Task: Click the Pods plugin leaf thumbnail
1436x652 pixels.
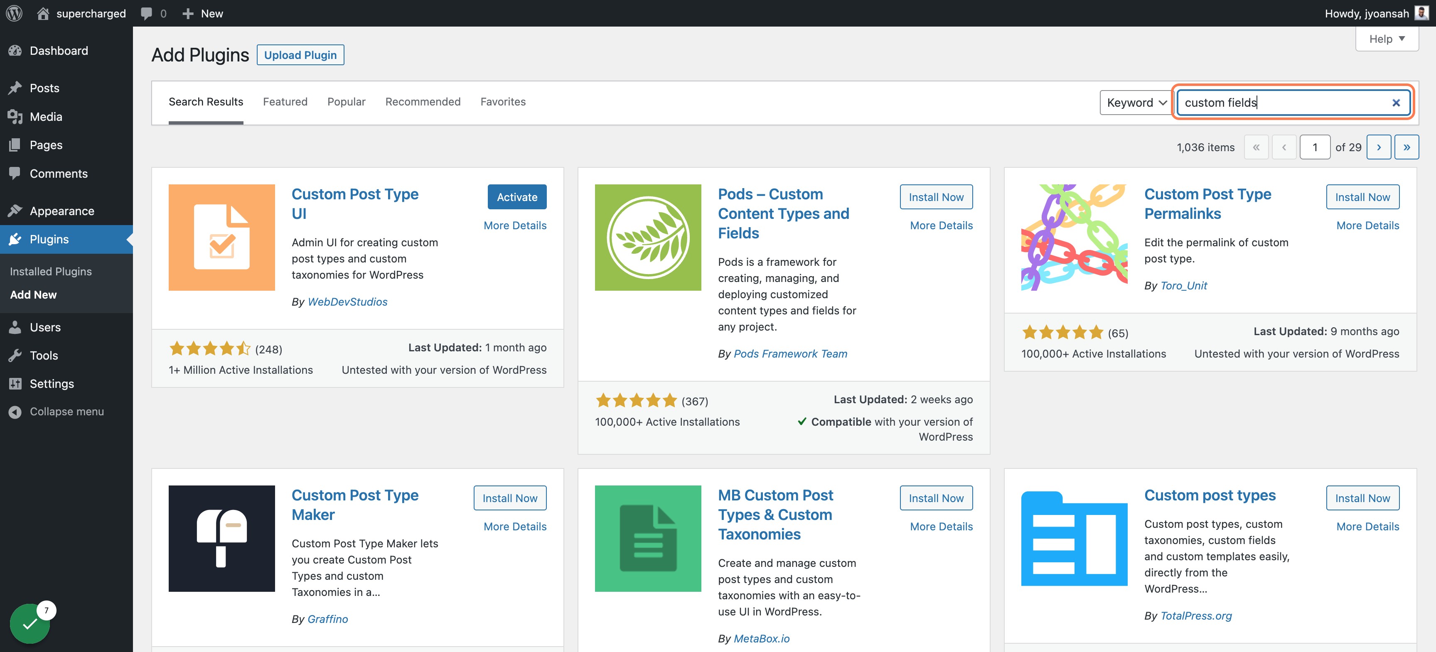Action: [x=648, y=238]
